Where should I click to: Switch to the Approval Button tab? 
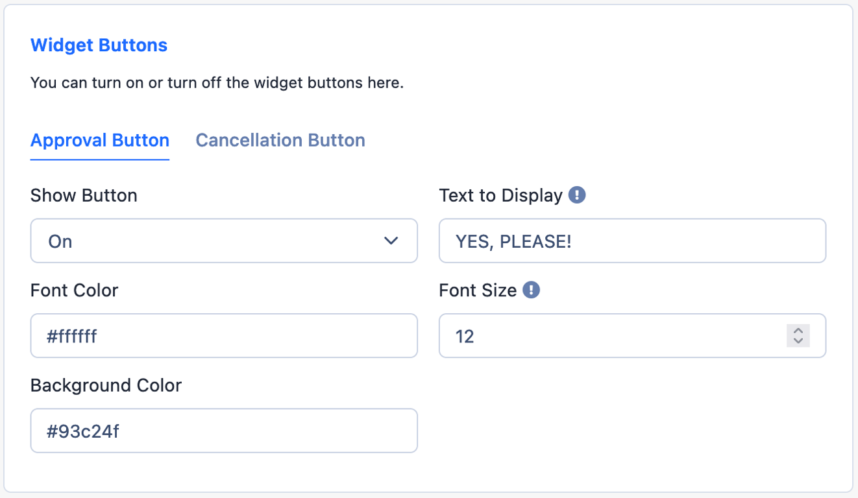[x=100, y=141]
